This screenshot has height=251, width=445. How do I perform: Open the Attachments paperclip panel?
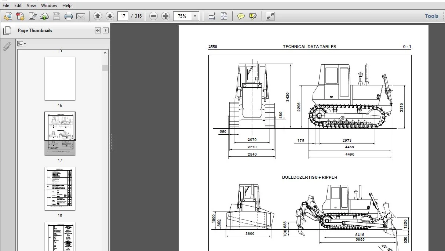tap(7, 47)
